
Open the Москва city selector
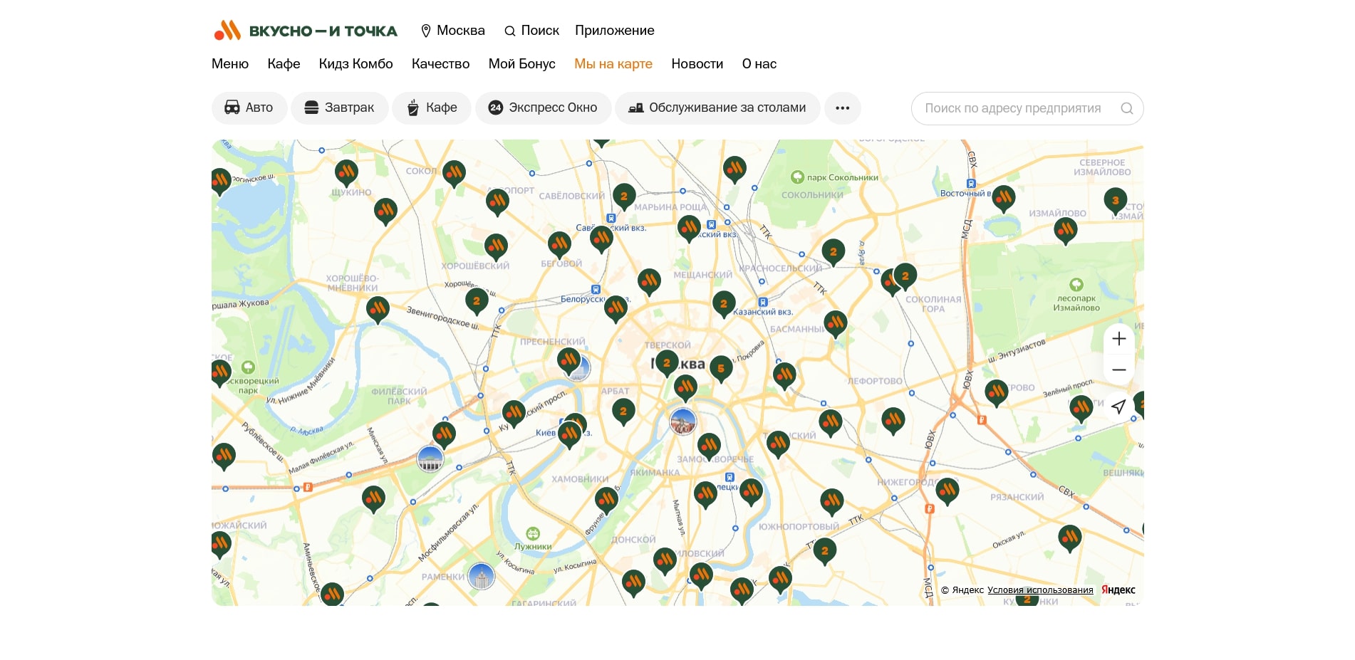tap(452, 31)
